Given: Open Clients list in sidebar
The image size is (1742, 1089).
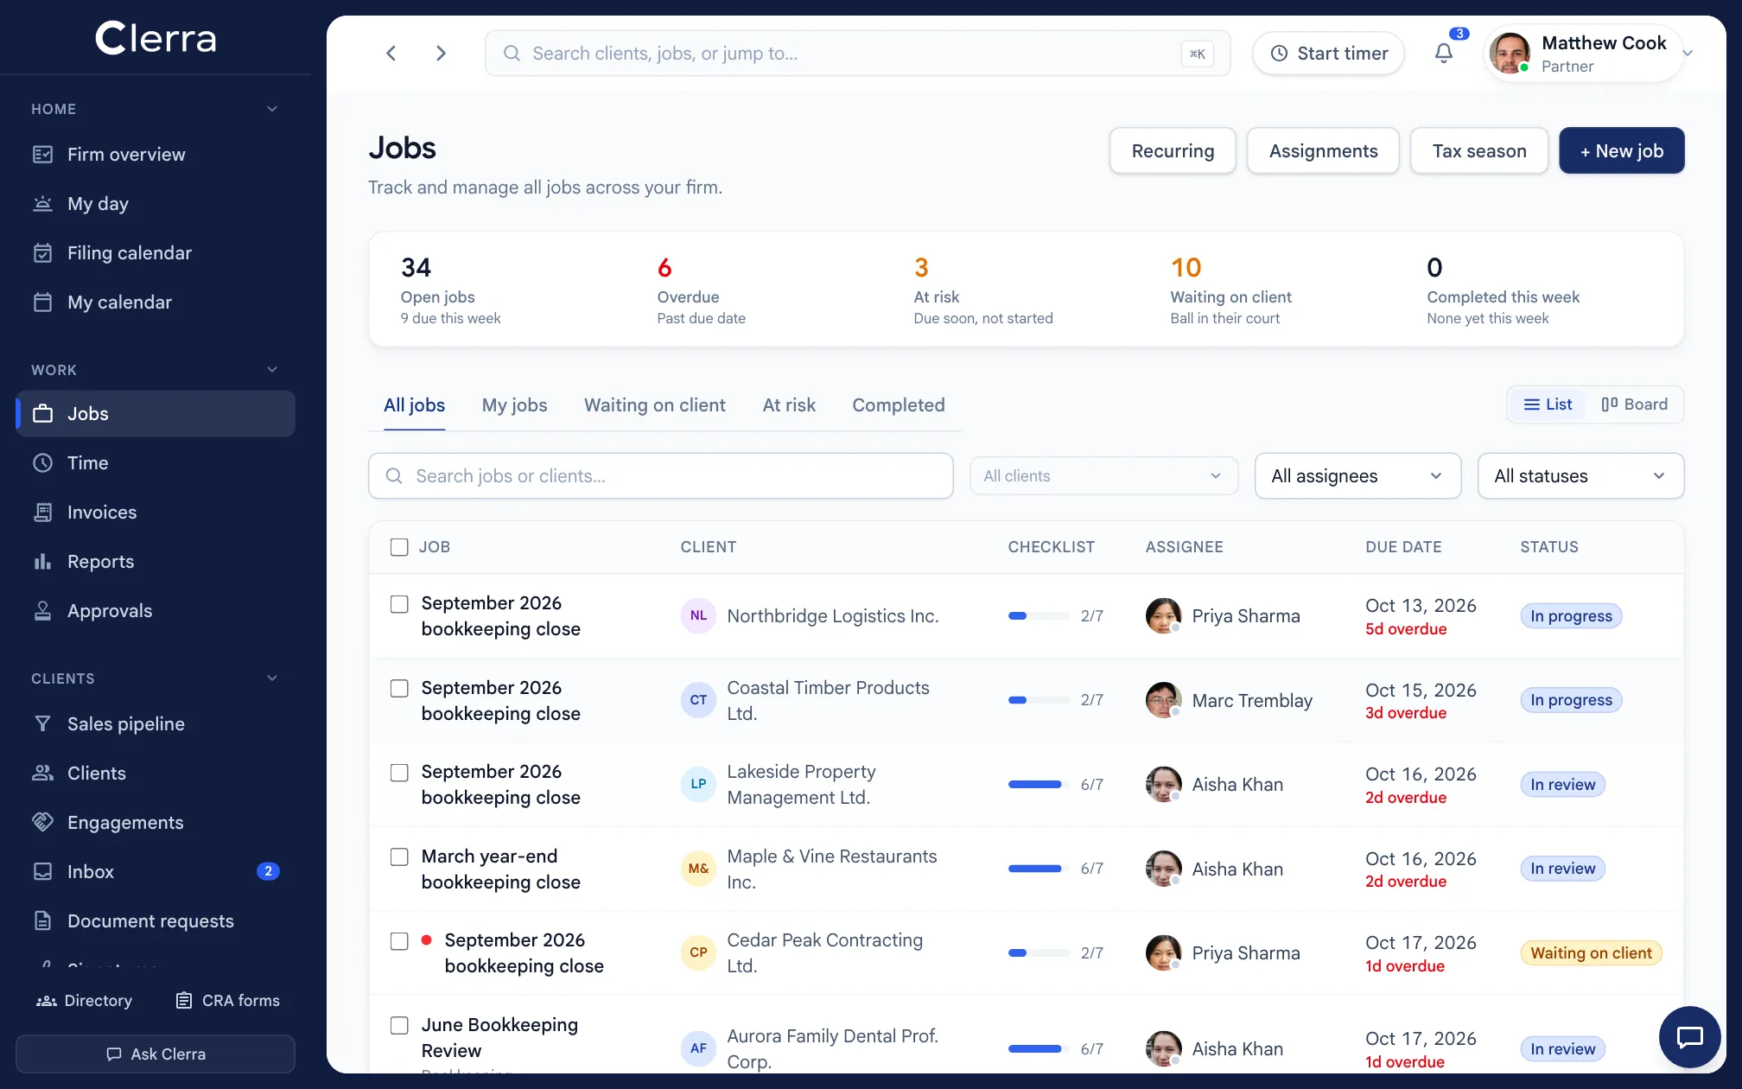Looking at the screenshot, I should coord(156,774).
